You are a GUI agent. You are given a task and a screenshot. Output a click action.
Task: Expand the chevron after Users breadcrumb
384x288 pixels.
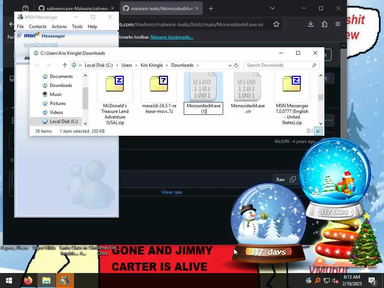136,65
